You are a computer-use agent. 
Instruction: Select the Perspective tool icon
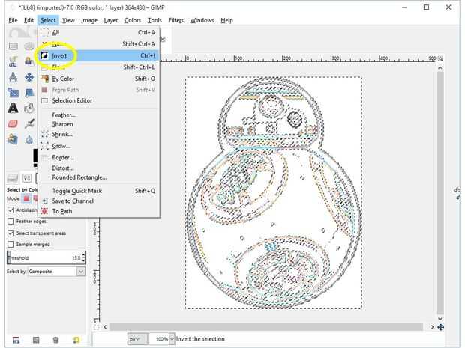coord(29,93)
